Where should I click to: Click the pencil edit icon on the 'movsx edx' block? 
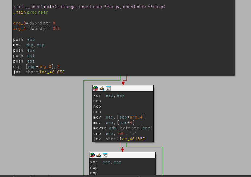tap(102, 88)
